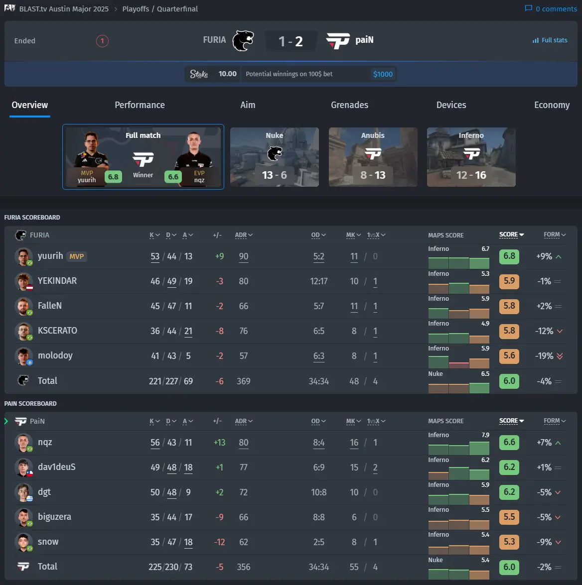Click FalleN's player avatar
This screenshot has height=585, width=582.
click(x=23, y=306)
